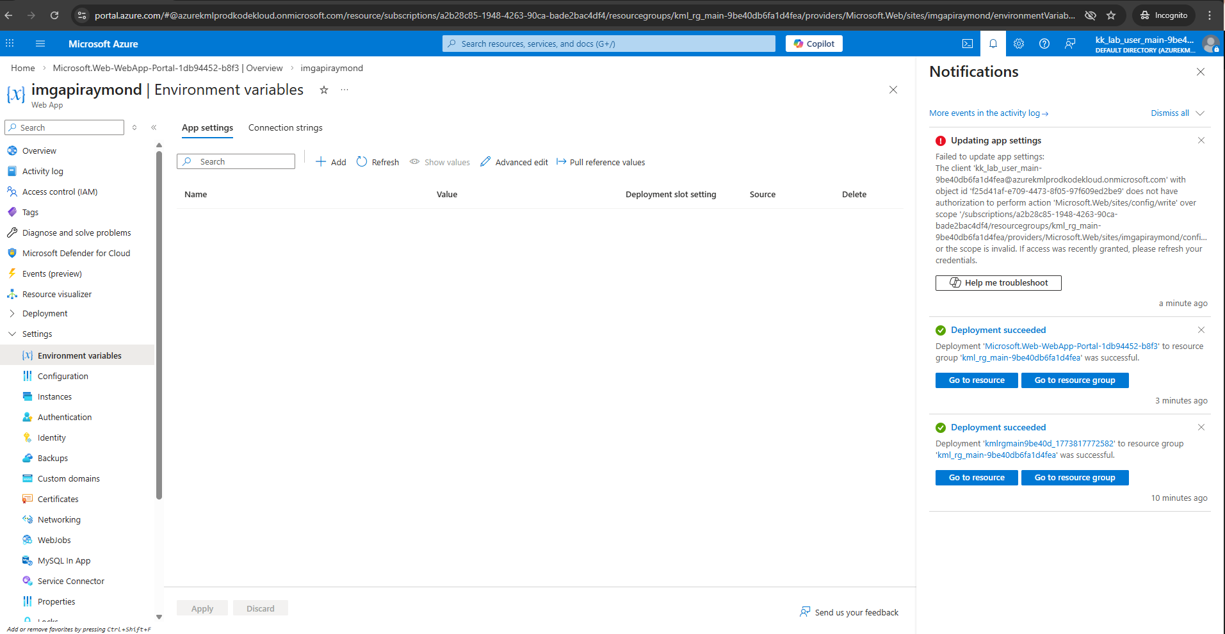This screenshot has width=1225, height=634.
Task: Switch to the Connection strings tab
Action: click(x=286, y=128)
